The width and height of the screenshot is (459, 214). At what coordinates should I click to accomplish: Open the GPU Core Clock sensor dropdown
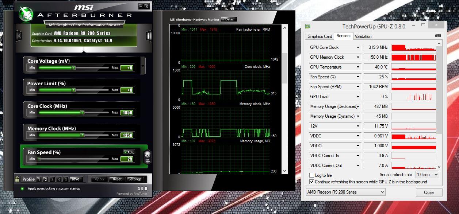[x=358, y=47]
